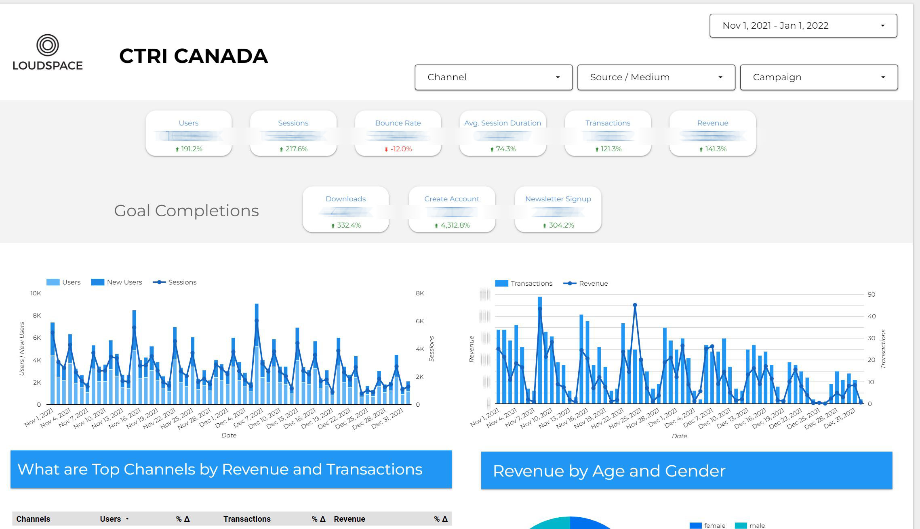920x529 pixels.
Task: Click the Dec 7, 2021 peak bar in users chart
Action: tap(257, 354)
